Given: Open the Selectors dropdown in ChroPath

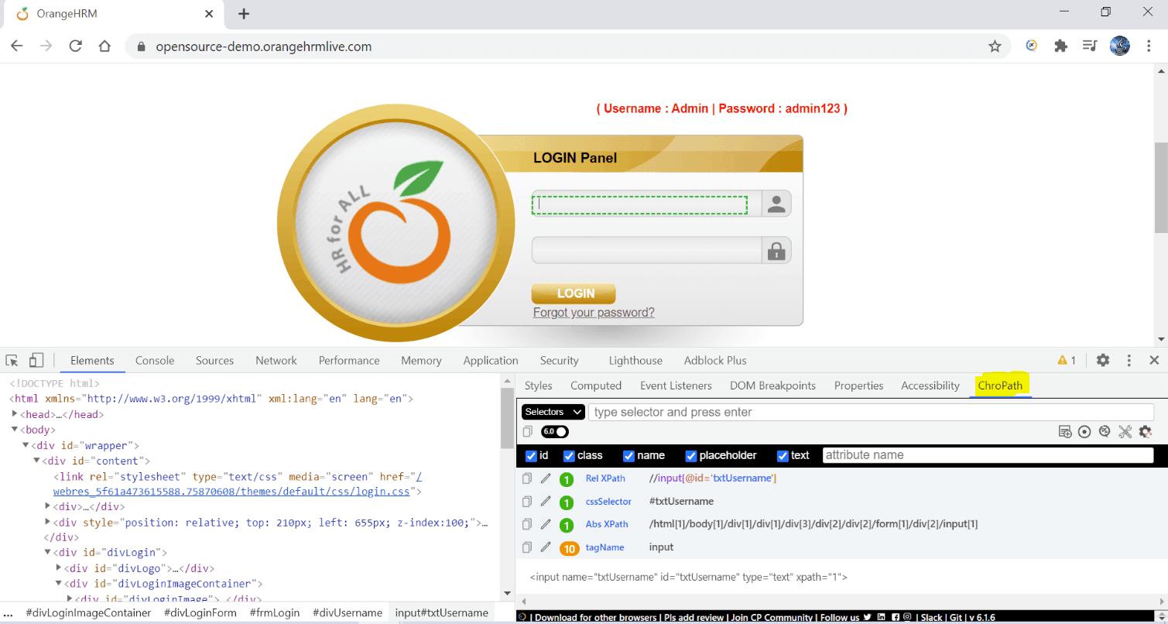Looking at the screenshot, I should tap(552, 411).
